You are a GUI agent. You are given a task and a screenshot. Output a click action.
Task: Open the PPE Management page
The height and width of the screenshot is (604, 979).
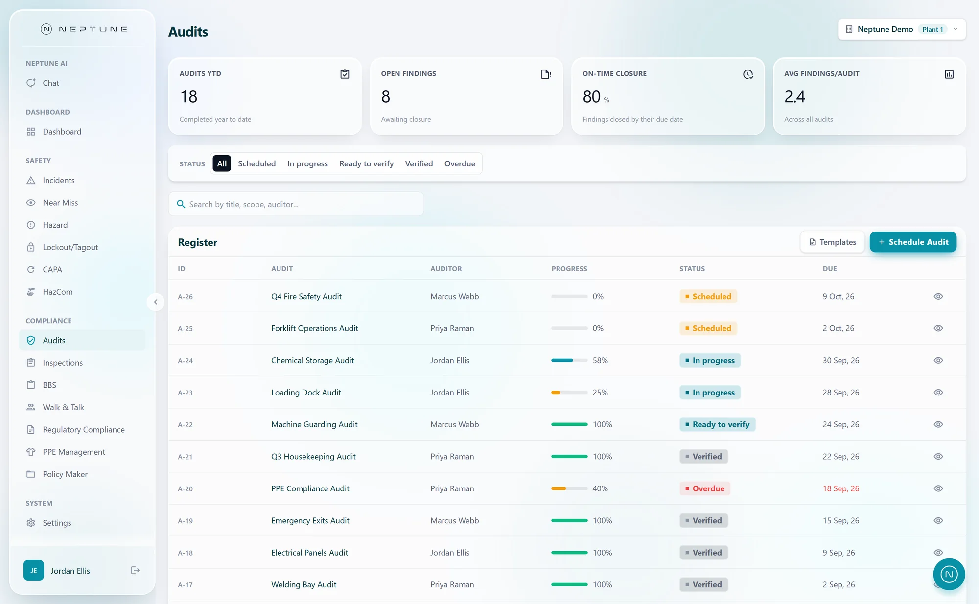point(82,452)
